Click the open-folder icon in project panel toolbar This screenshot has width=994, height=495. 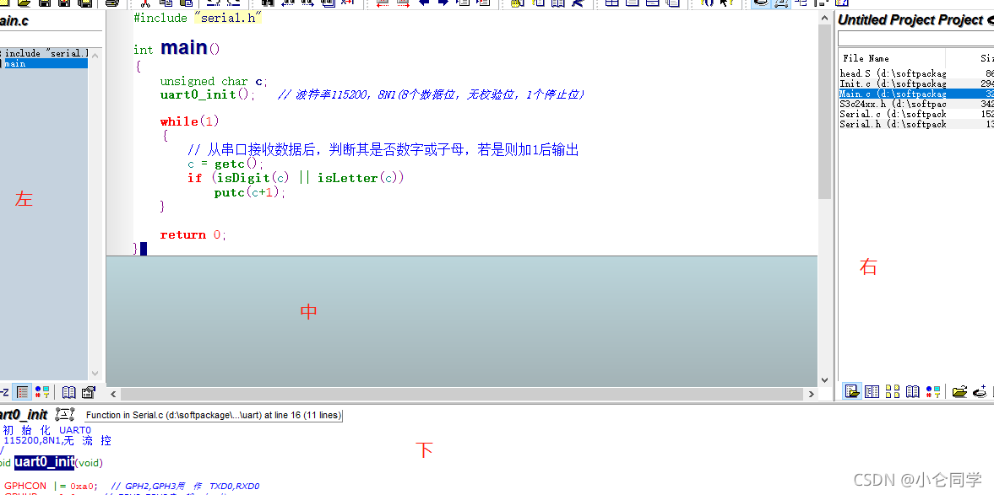(x=959, y=391)
